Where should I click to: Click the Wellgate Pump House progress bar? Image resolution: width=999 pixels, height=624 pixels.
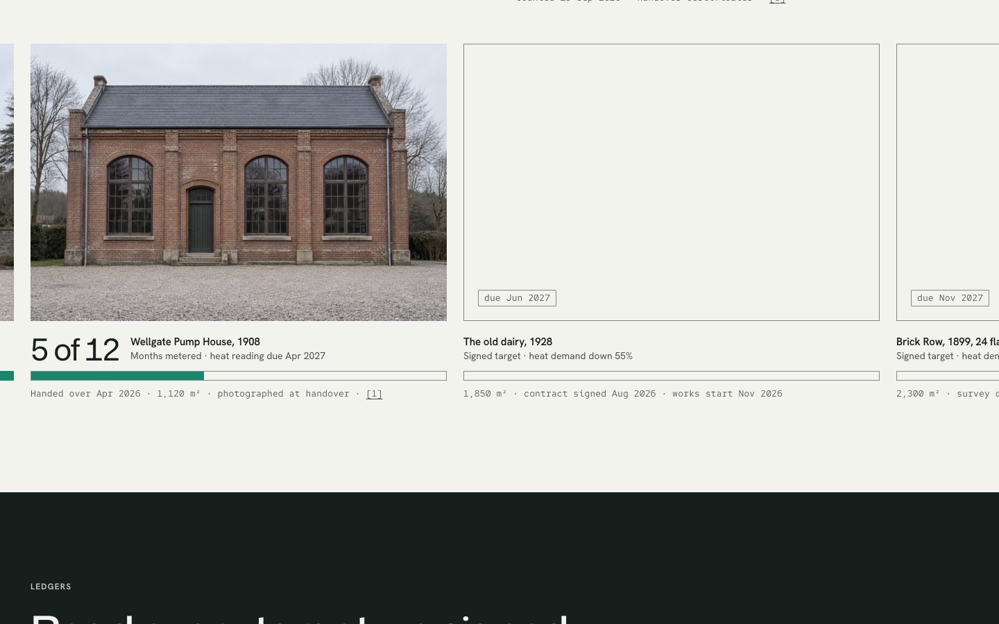click(x=239, y=376)
